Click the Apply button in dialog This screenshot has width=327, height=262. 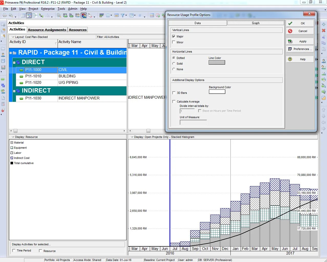pyautogui.click(x=300, y=41)
